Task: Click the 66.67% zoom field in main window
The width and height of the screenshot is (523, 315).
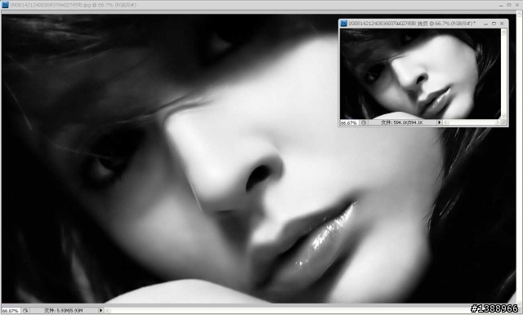Action: coord(11,311)
